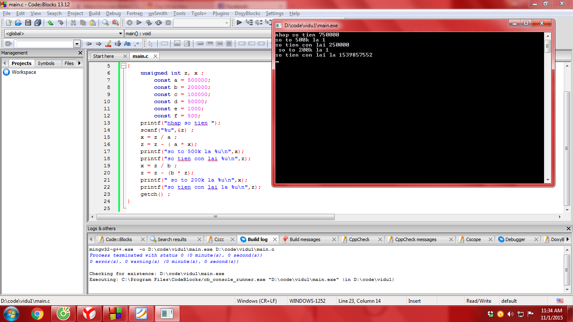Click the Cut scissors icon
Viewport: 573px width, 322px height.
[73, 23]
